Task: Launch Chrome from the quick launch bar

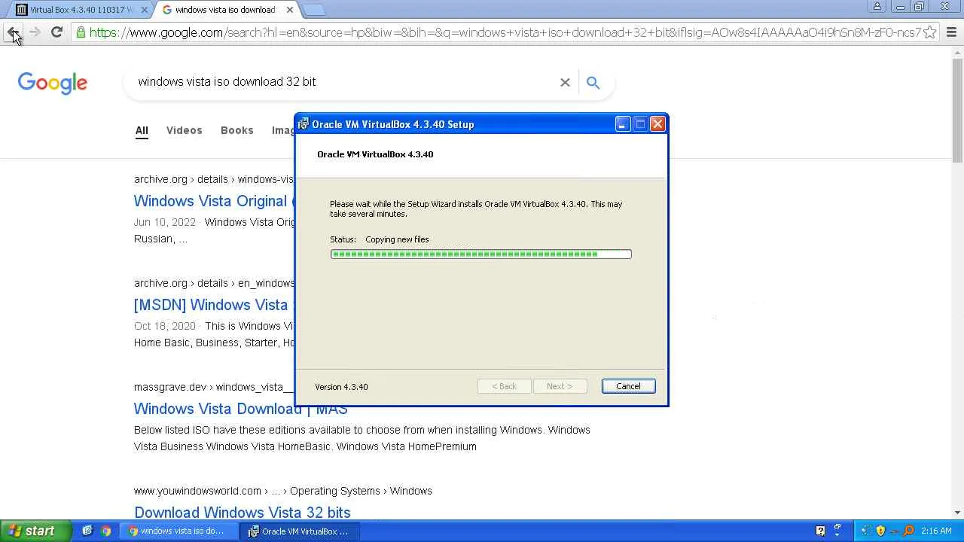Action: [106, 531]
